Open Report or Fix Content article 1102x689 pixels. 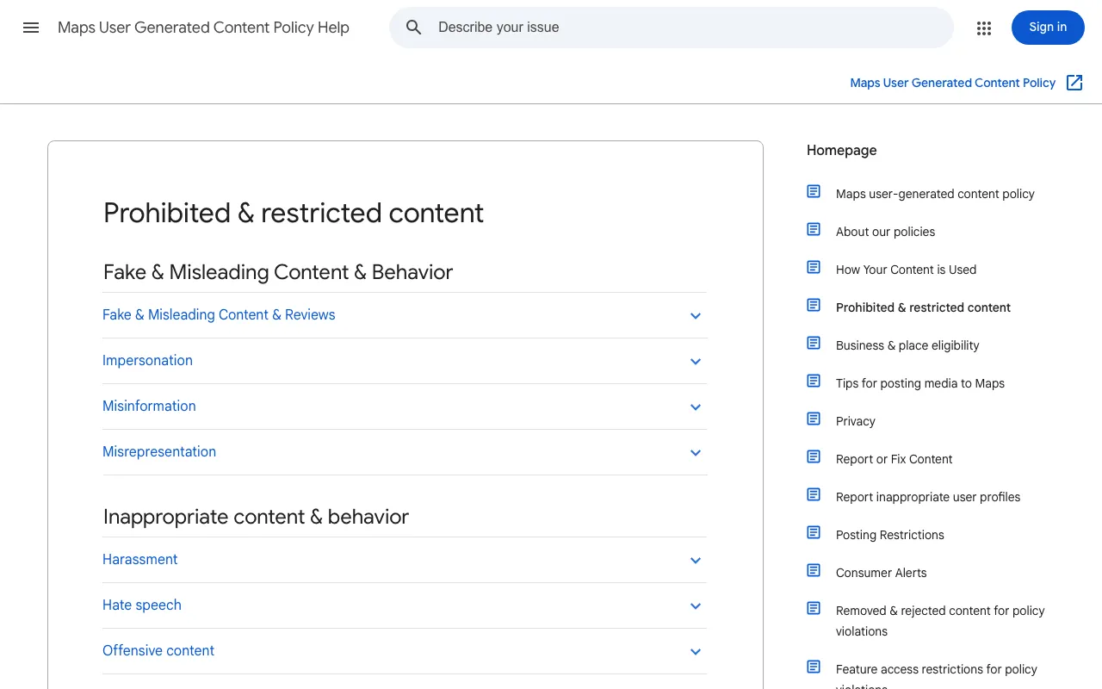(x=894, y=459)
